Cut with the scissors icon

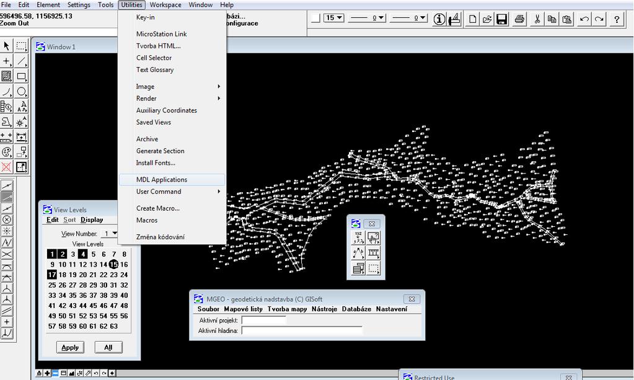(537, 19)
